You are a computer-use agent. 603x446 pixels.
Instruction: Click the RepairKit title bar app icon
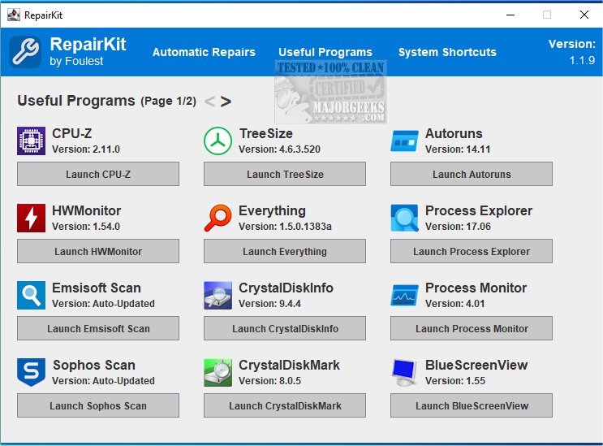point(14,15)
